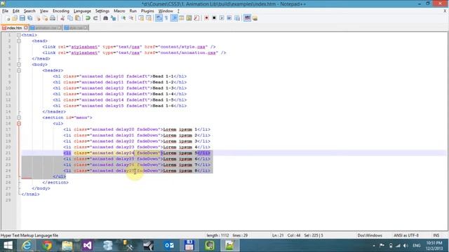This screenshot has width=449, height=252.
Task: Collapse the section fold on line 15
Action: 19,118
